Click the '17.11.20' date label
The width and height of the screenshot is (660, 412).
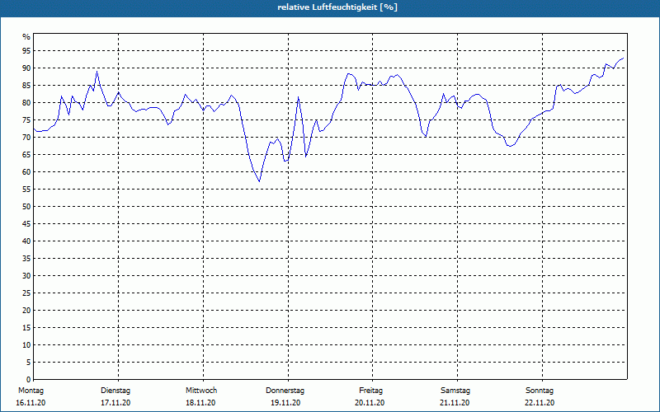coord(115,403)
